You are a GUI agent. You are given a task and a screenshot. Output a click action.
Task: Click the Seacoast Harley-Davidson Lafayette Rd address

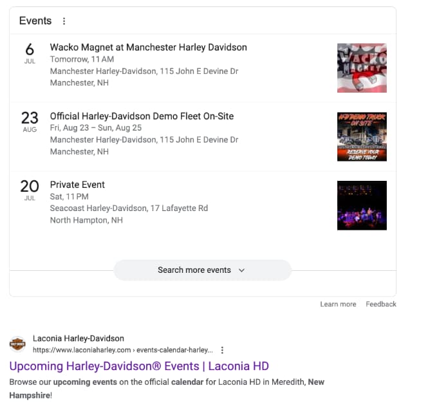coord(129,208)
